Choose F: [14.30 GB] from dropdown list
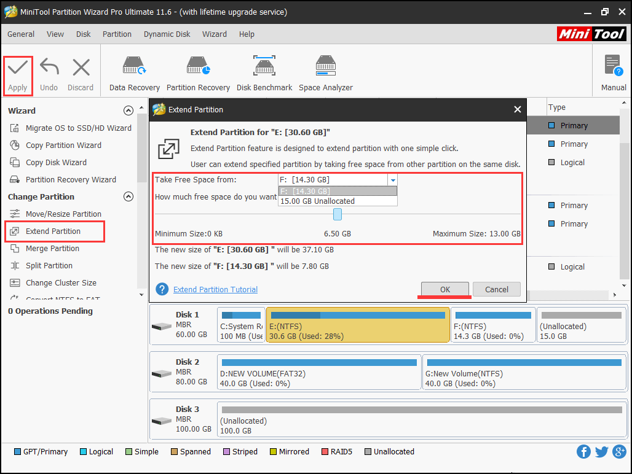 [x=338, y=191]
